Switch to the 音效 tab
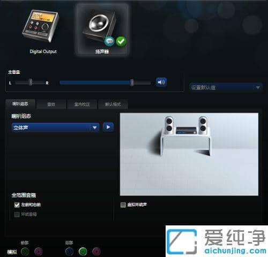Screen dimensions: 268x257 click(x=51, y=104)
